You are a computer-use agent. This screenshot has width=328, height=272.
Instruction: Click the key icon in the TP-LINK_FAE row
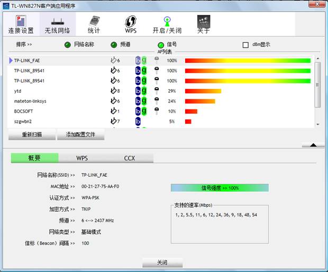point(157,60)
